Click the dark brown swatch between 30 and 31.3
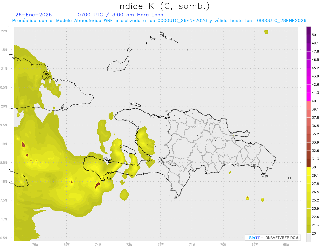Viewport: 321px width, 248px height. click(x=309, y=163)
